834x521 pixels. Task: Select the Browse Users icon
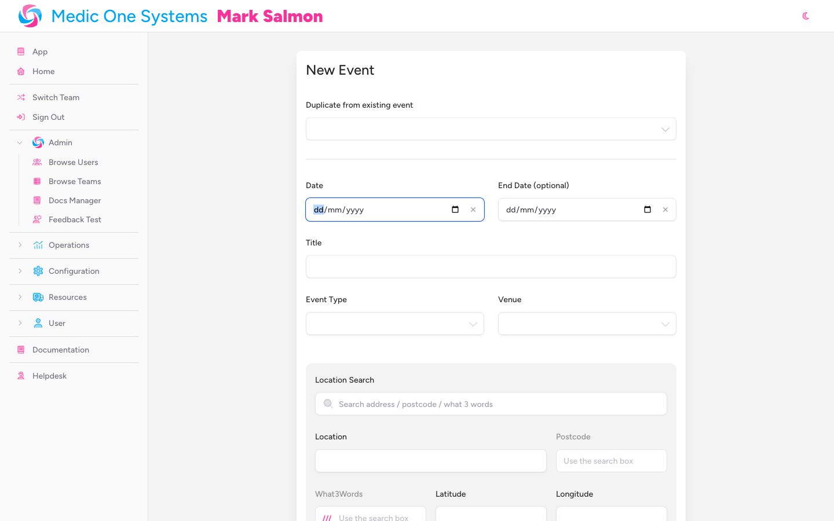[x=37, y=162]
